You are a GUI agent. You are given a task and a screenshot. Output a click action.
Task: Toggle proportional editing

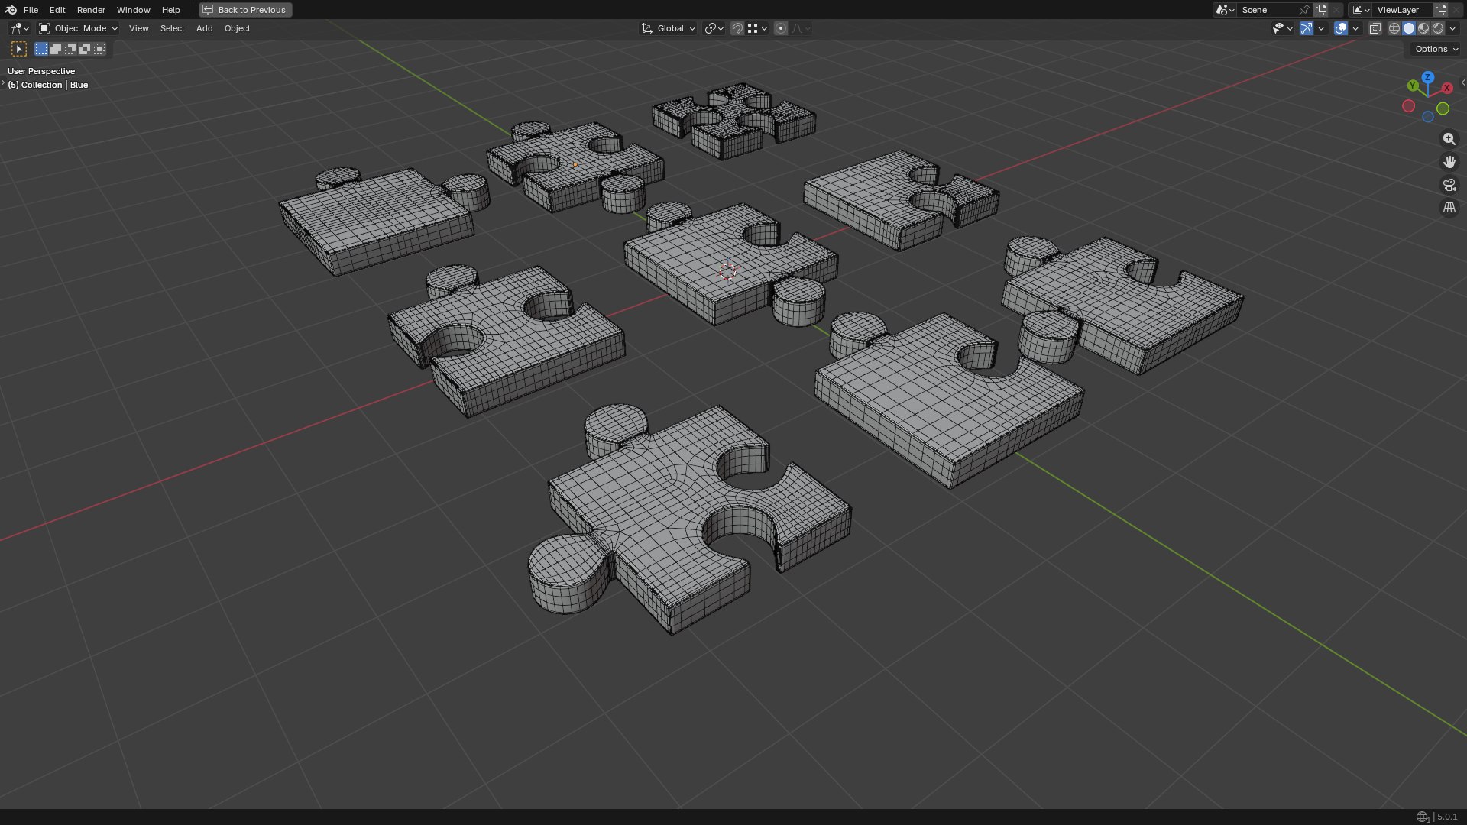pos(780,28)
